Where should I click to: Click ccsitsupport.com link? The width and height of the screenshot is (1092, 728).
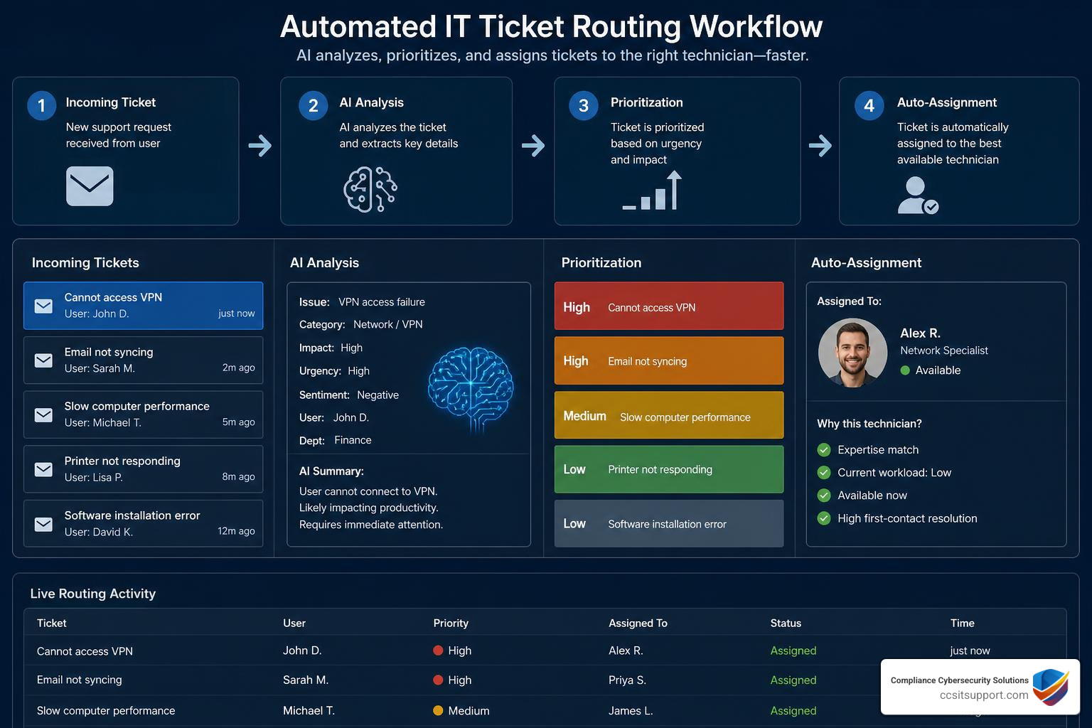(x=984, y=695)
